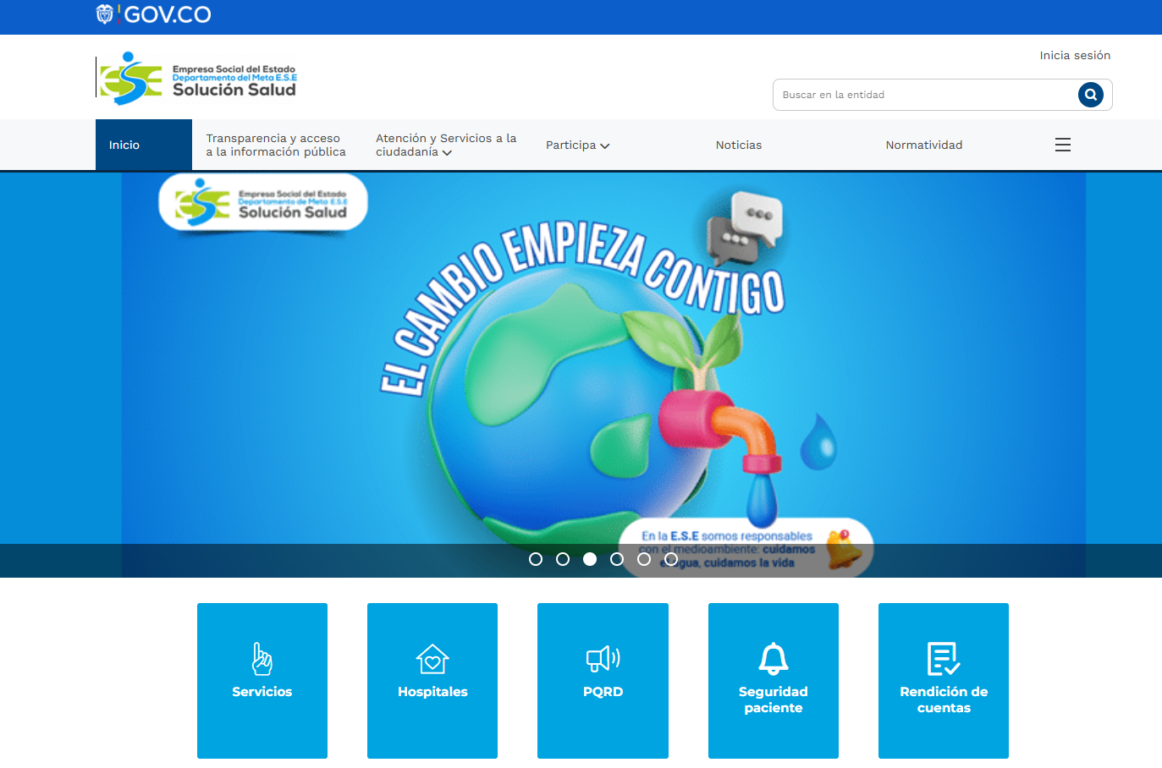
Task: Click the Inicia sesión link
Action: [x=1075, y=55]
